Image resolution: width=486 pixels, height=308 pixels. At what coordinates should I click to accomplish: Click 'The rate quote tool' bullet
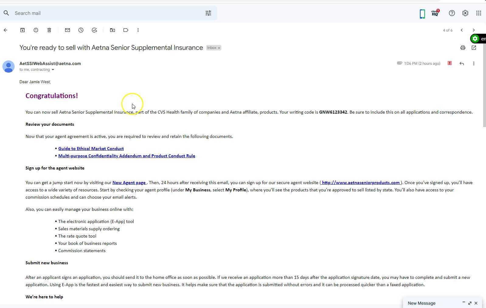coord(77,236)
